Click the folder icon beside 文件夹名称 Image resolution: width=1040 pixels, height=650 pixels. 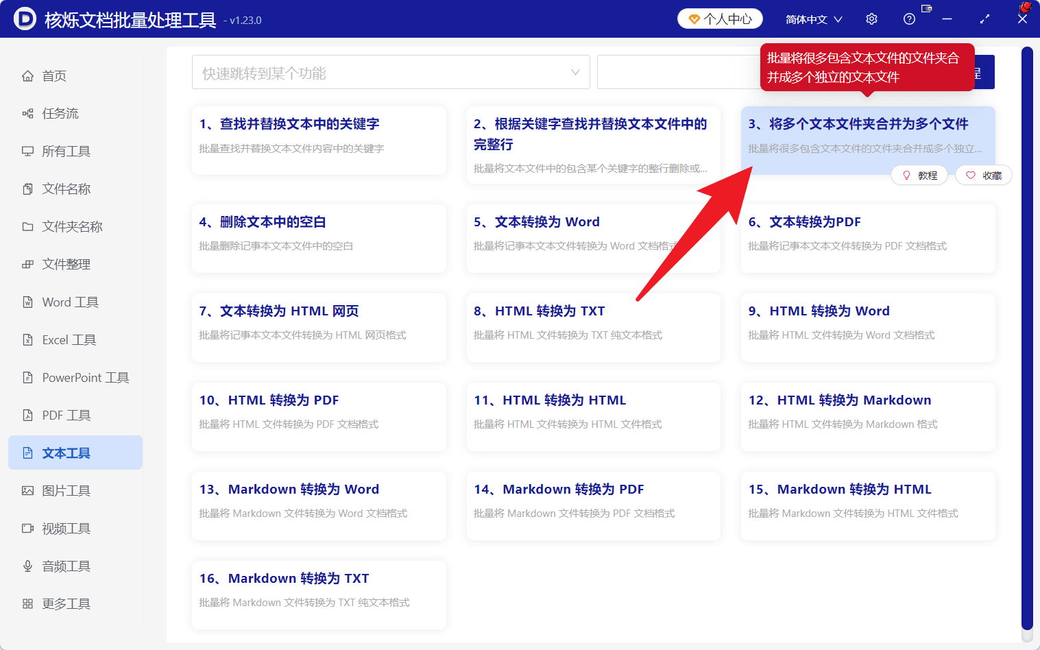tap(27, 227)
